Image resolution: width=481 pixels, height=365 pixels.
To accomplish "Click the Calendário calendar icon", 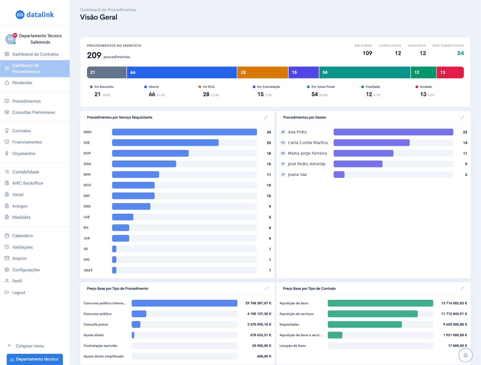I will [7, 236].
